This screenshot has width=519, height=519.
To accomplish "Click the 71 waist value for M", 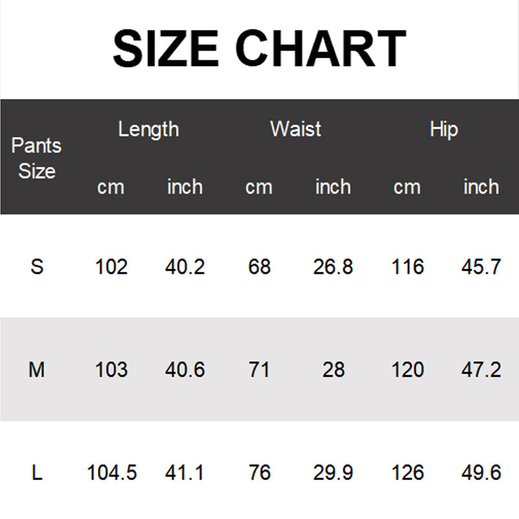I will [259, 369].
